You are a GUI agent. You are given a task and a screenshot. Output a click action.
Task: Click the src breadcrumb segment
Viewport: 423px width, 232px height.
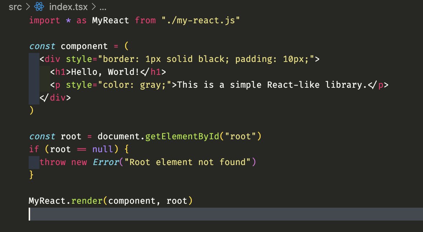[x=15, y=7]
